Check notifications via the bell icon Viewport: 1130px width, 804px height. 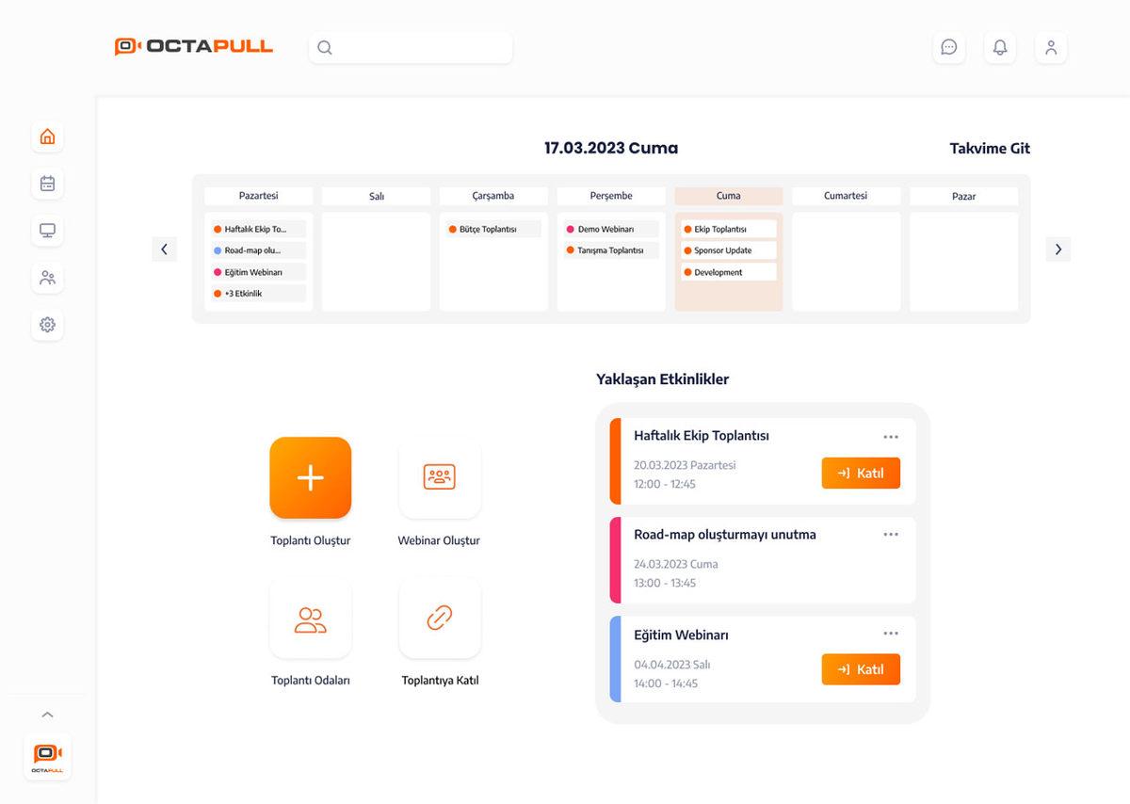click(1000, 47)
